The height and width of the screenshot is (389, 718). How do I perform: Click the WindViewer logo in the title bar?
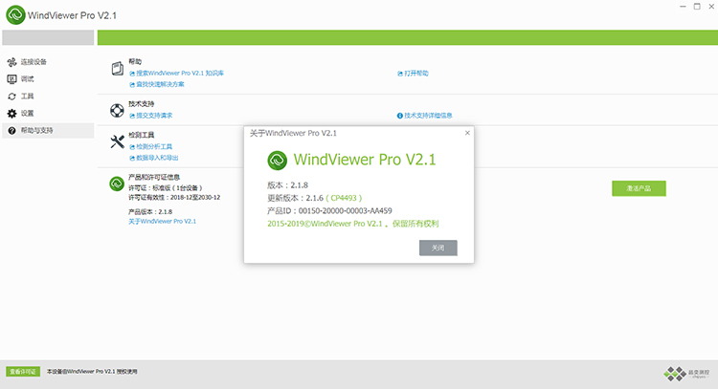click(x=15, y=15)
